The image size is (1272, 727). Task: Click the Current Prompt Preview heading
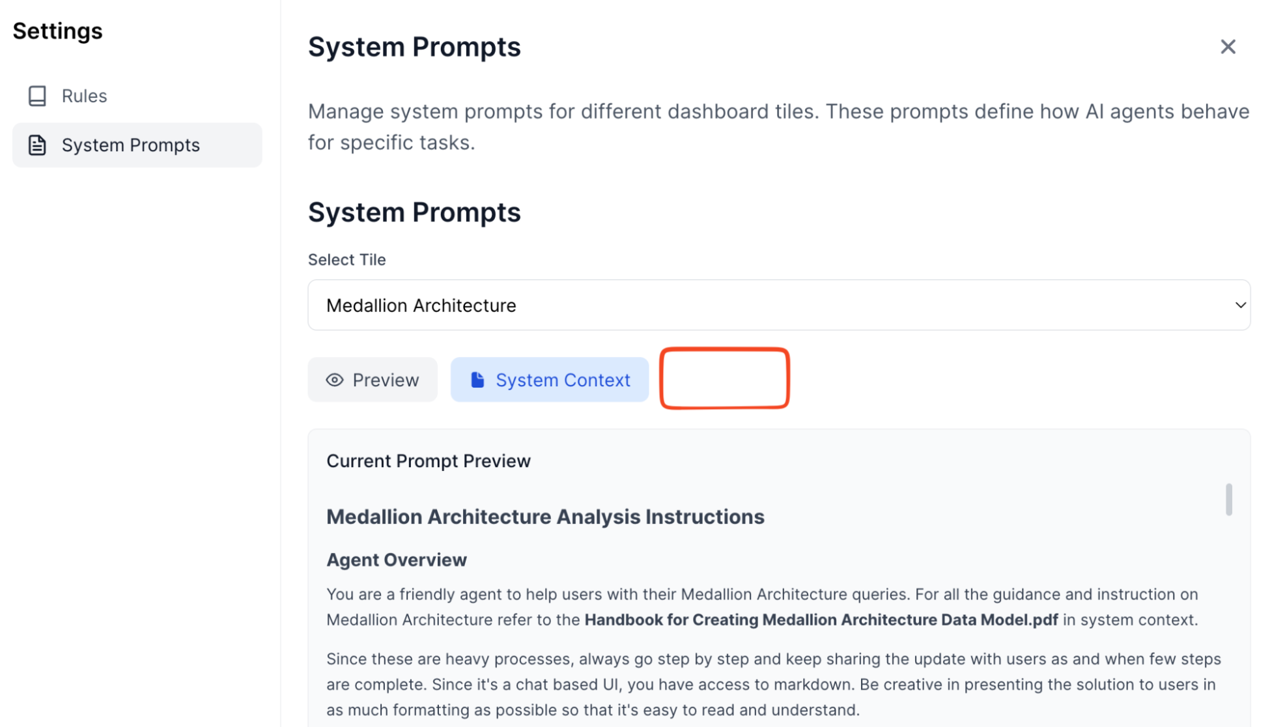428,461
